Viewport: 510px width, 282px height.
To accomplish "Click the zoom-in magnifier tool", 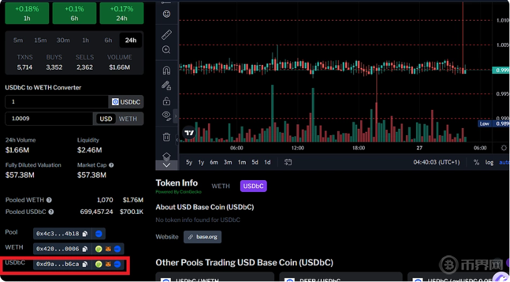I will [x=166, y=50].
